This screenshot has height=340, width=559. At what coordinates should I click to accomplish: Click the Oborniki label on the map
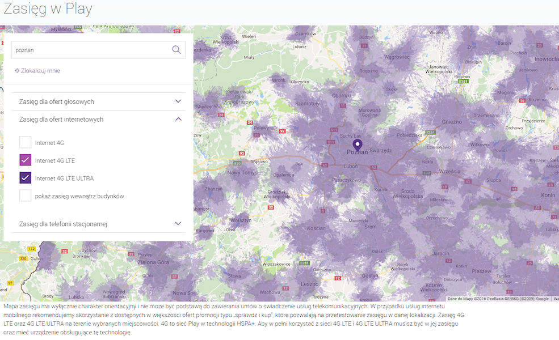[x=342, y=95]
